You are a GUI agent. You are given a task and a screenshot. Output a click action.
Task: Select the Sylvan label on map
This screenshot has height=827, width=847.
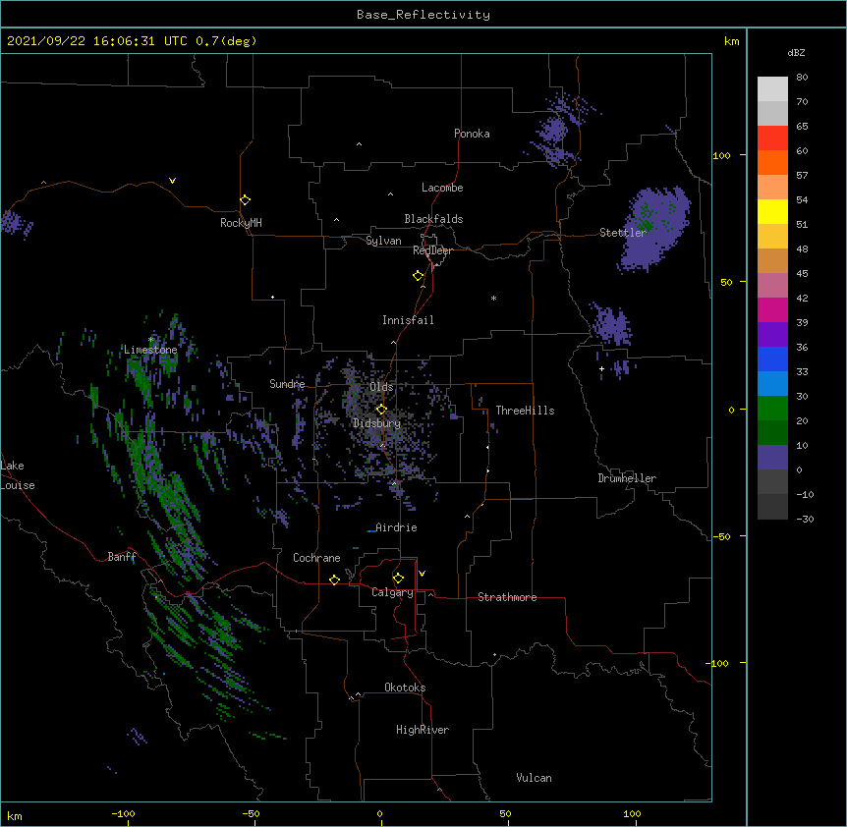[383, 241]
